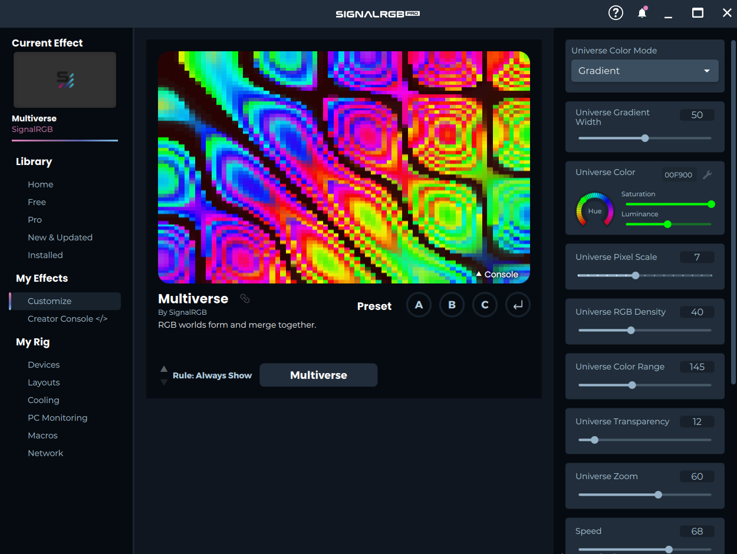Select preset B

click(452, 305)
